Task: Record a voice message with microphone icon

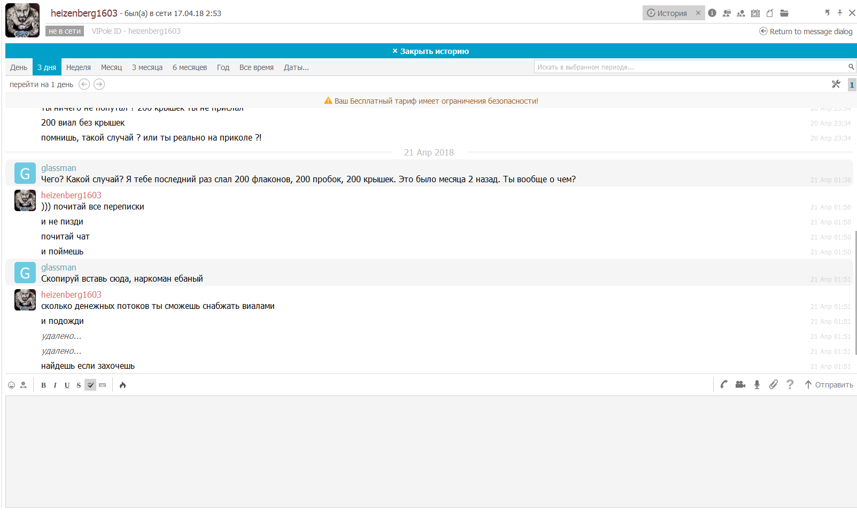Action: click(x=757, y=384)
